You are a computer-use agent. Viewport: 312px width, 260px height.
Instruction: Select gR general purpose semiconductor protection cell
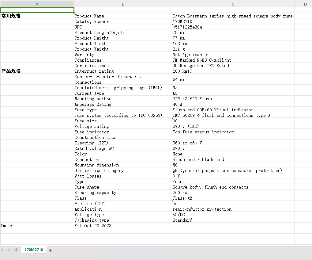233,170
